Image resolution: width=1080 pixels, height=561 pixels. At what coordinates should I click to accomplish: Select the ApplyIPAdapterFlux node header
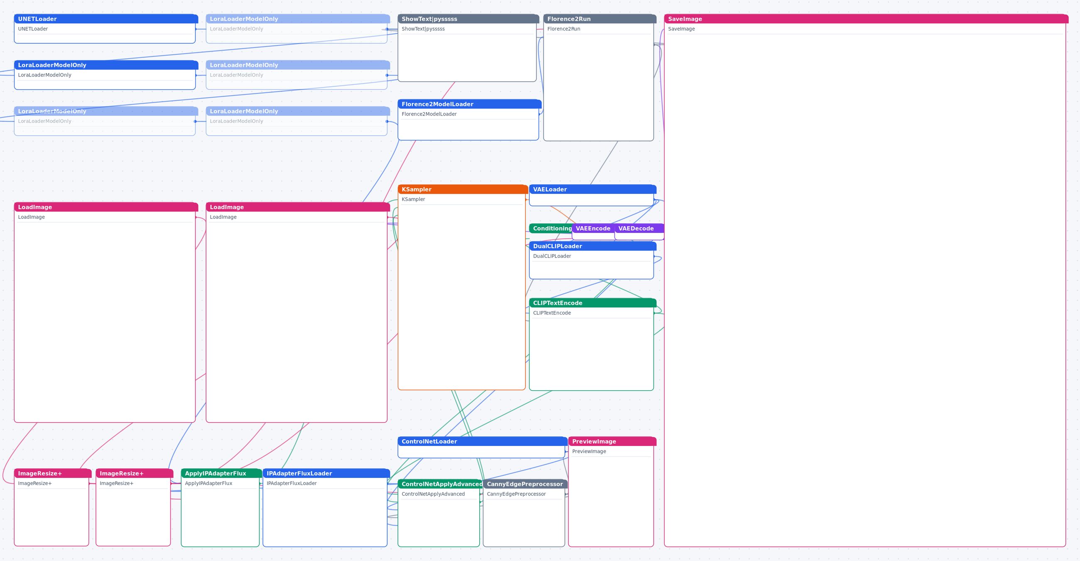[x=221, y=473]
